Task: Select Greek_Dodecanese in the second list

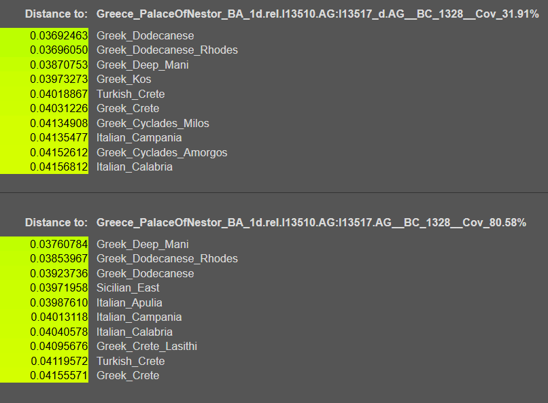Action: pyautogui.click(x=145, y=274)
